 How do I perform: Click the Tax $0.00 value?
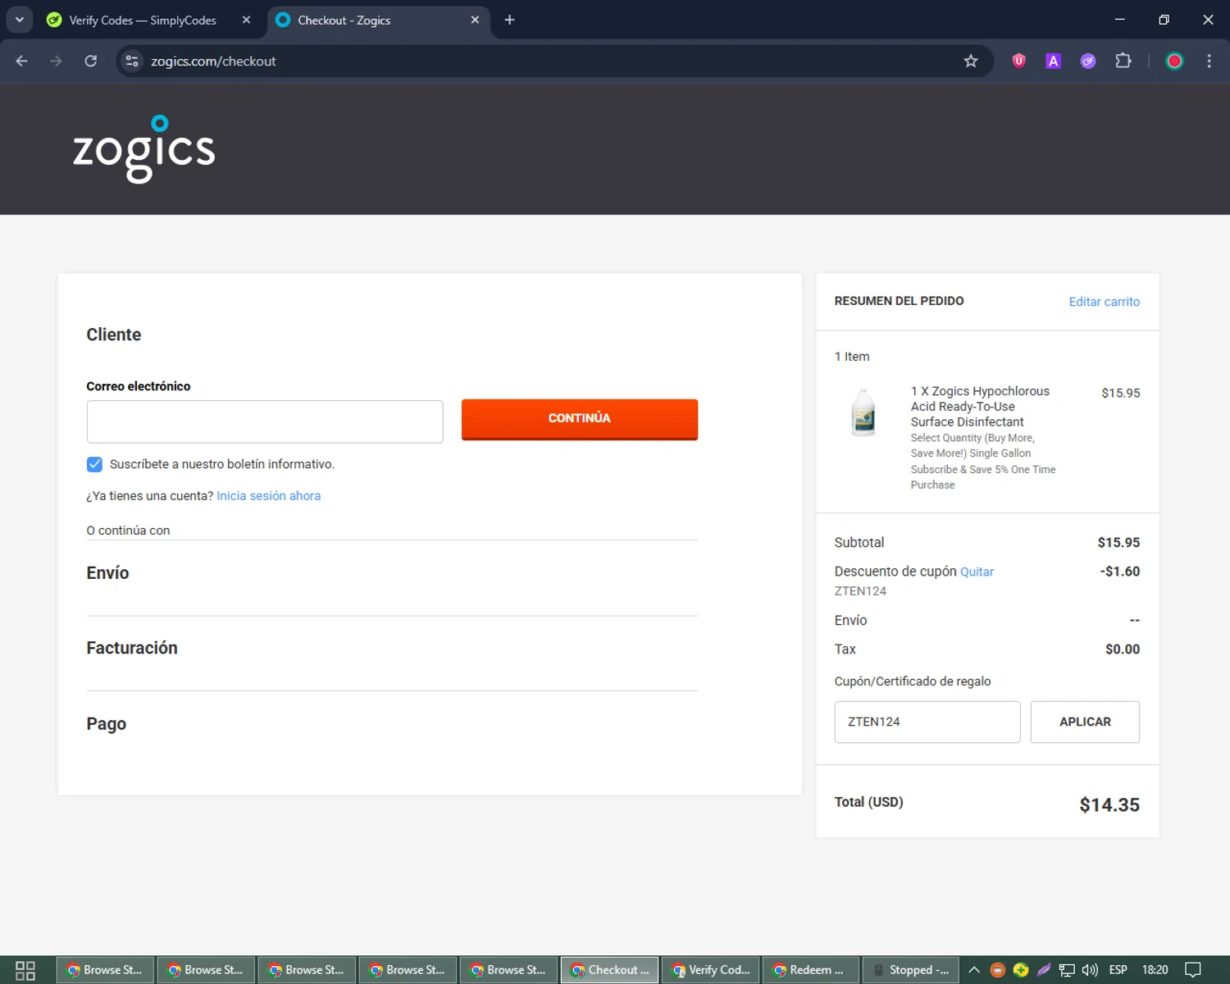tap(1123, 649)
